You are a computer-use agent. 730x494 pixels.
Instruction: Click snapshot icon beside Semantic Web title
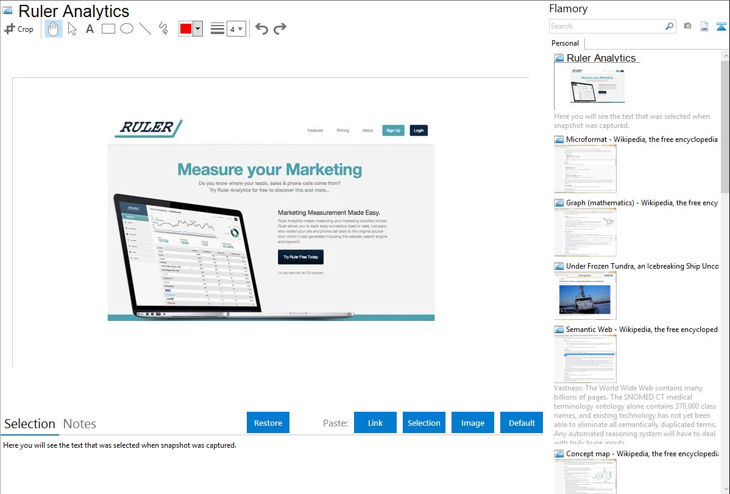(559, 330)
